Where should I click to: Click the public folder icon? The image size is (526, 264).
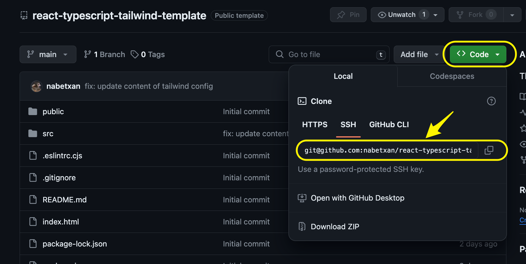click(x=33, y=111)
